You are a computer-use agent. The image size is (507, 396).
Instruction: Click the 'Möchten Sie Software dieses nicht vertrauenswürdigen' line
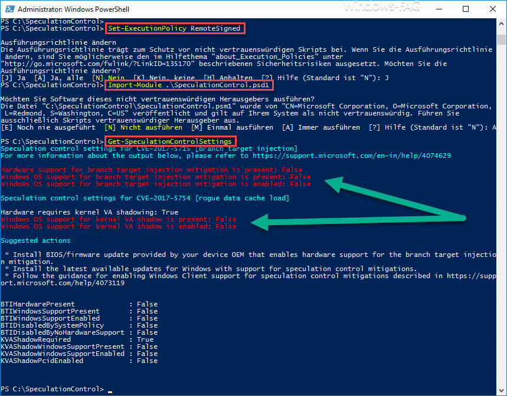click(158, 99)
